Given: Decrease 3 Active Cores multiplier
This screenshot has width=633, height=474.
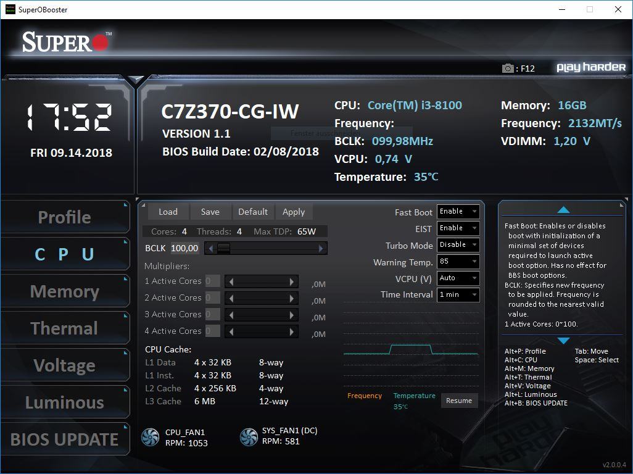Looking at the screenshot, I should click(x=231, y=315).
